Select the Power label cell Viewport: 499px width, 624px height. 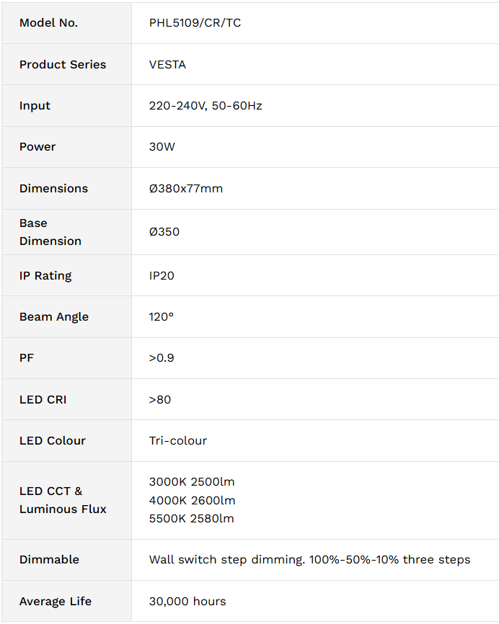click(66, 147)
